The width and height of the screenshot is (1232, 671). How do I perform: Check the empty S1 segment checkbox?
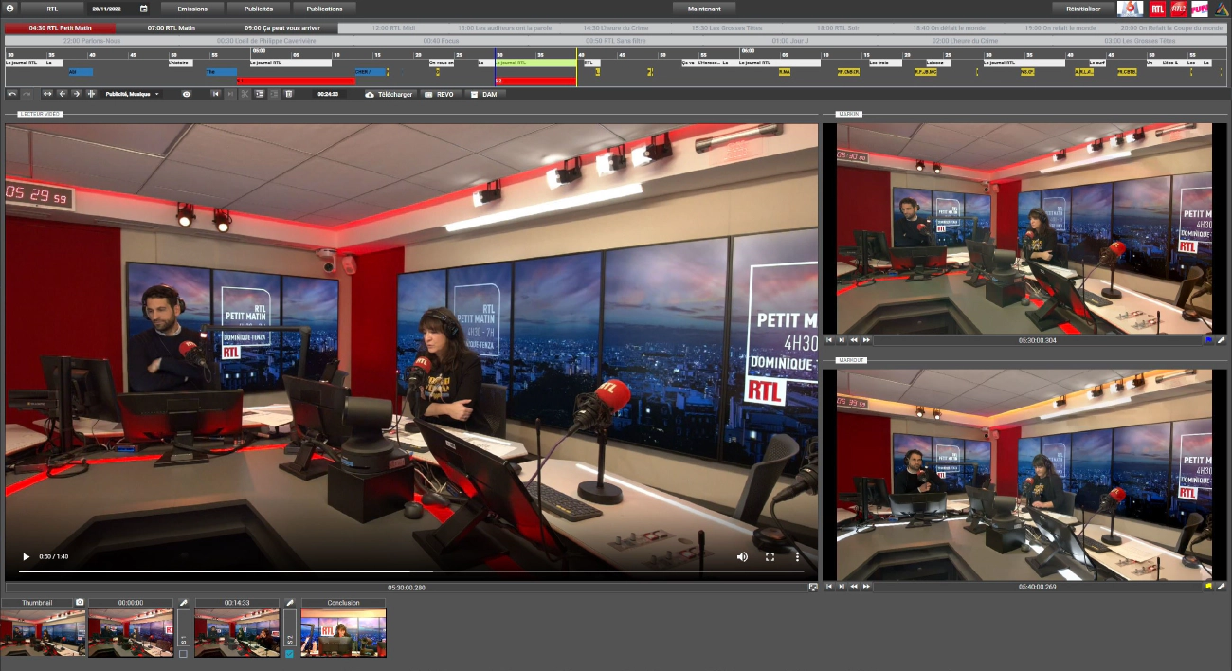tap(183, 654)
